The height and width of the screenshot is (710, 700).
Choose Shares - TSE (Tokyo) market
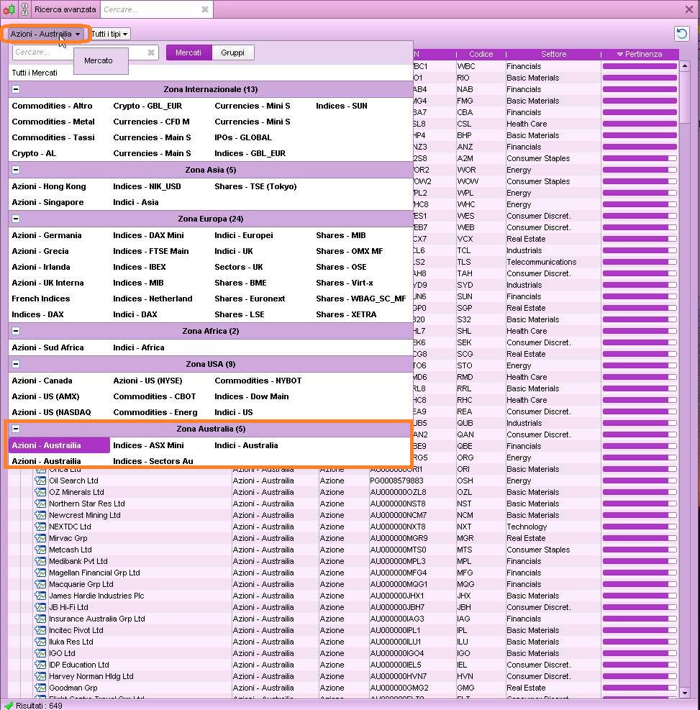point(255,186)
